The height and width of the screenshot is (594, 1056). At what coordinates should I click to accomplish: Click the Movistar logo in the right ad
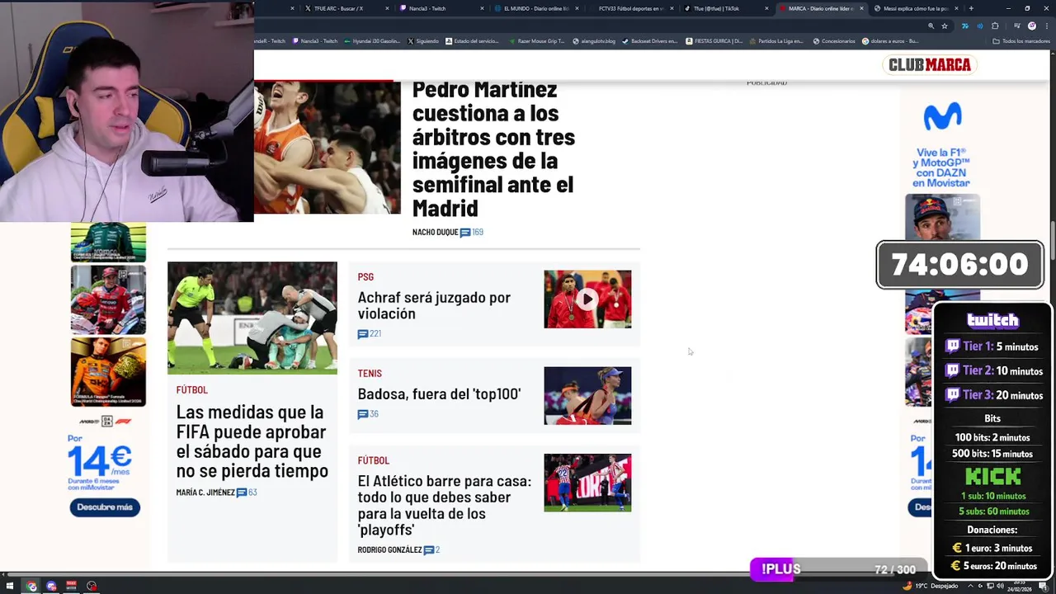pos(942,117)
